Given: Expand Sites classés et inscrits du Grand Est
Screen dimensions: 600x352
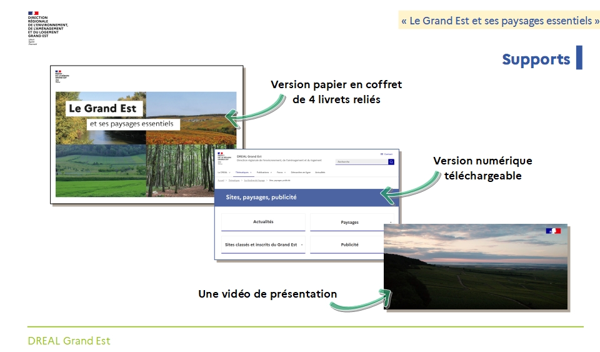Looking at the screenshot, I should [x=263, y=244].
